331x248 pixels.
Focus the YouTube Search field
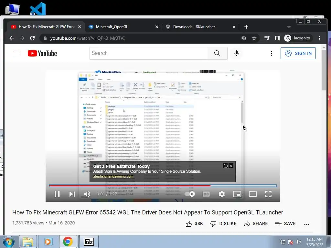coord(148,53)
